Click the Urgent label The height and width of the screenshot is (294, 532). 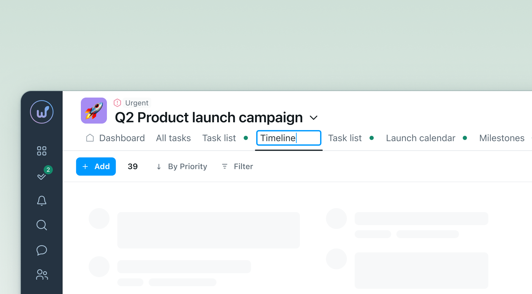click(137, 103)
